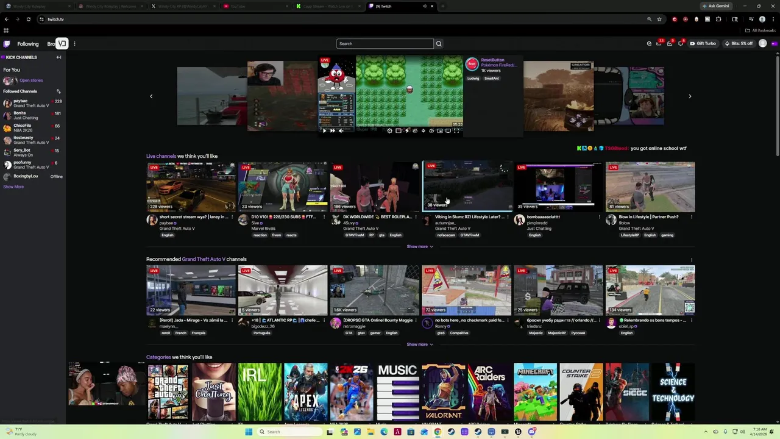Show previous carousel stream
This screenshot has height=439, width=780.
[151, 96]
